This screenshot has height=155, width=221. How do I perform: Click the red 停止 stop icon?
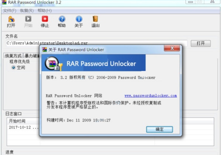tap(45, 19)
